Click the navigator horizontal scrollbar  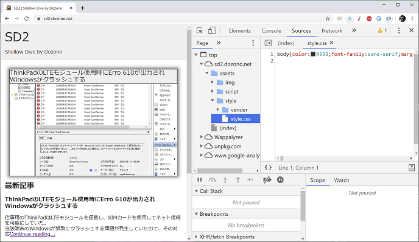220,170
